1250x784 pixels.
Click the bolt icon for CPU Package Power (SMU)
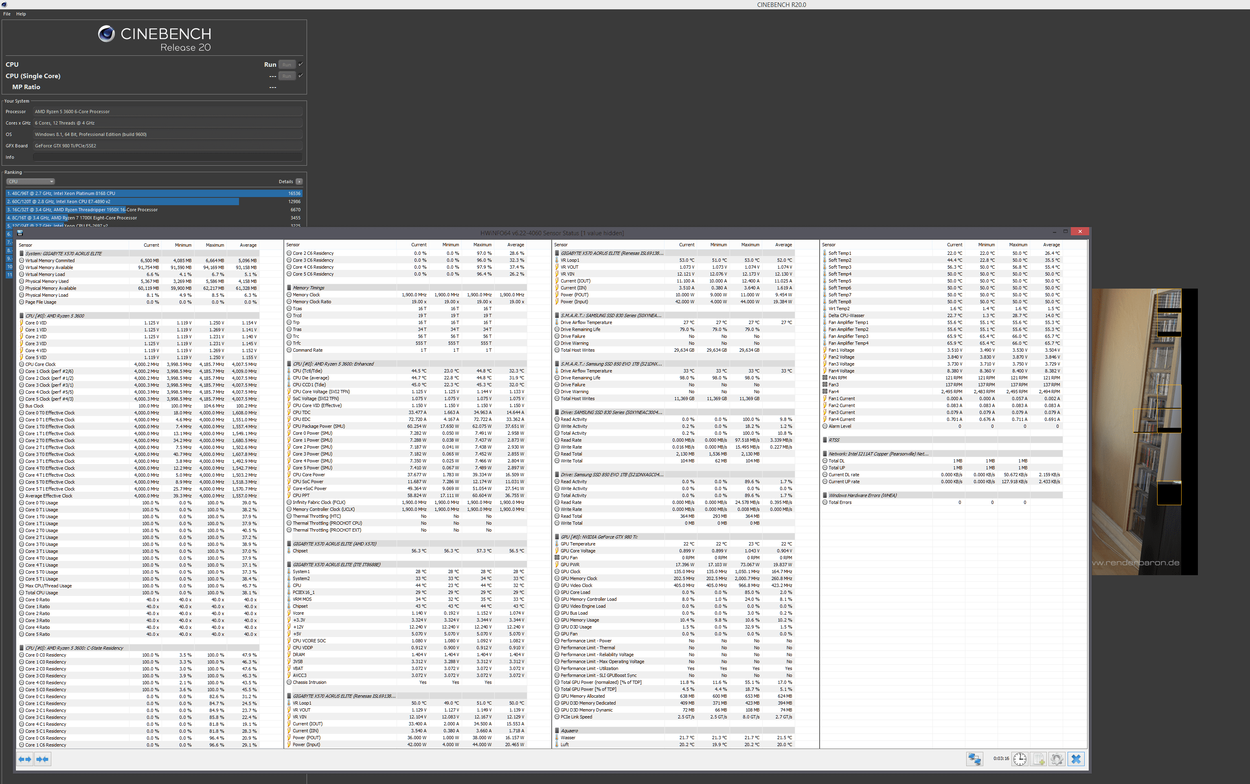[x=289, y=426]
